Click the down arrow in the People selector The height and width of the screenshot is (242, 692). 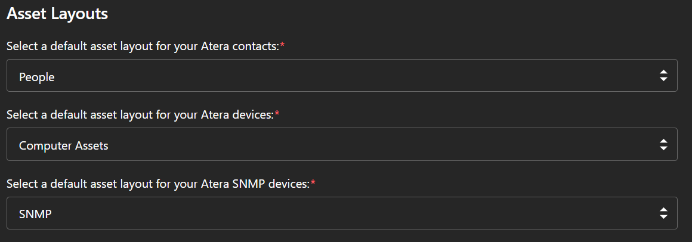pyautogui.click(x=663, y=80)
